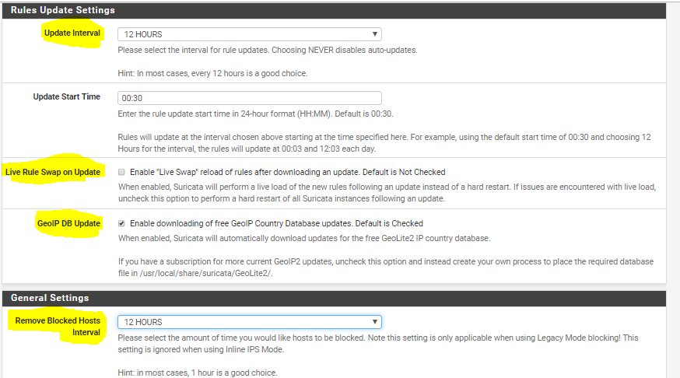The image size is (680, 378).
Task: Click the Update Start Time field
Action: coord(250,98)
